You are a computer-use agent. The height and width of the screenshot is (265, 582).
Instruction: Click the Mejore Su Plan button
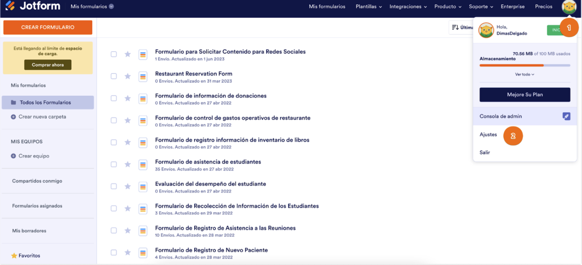(525, 95)
